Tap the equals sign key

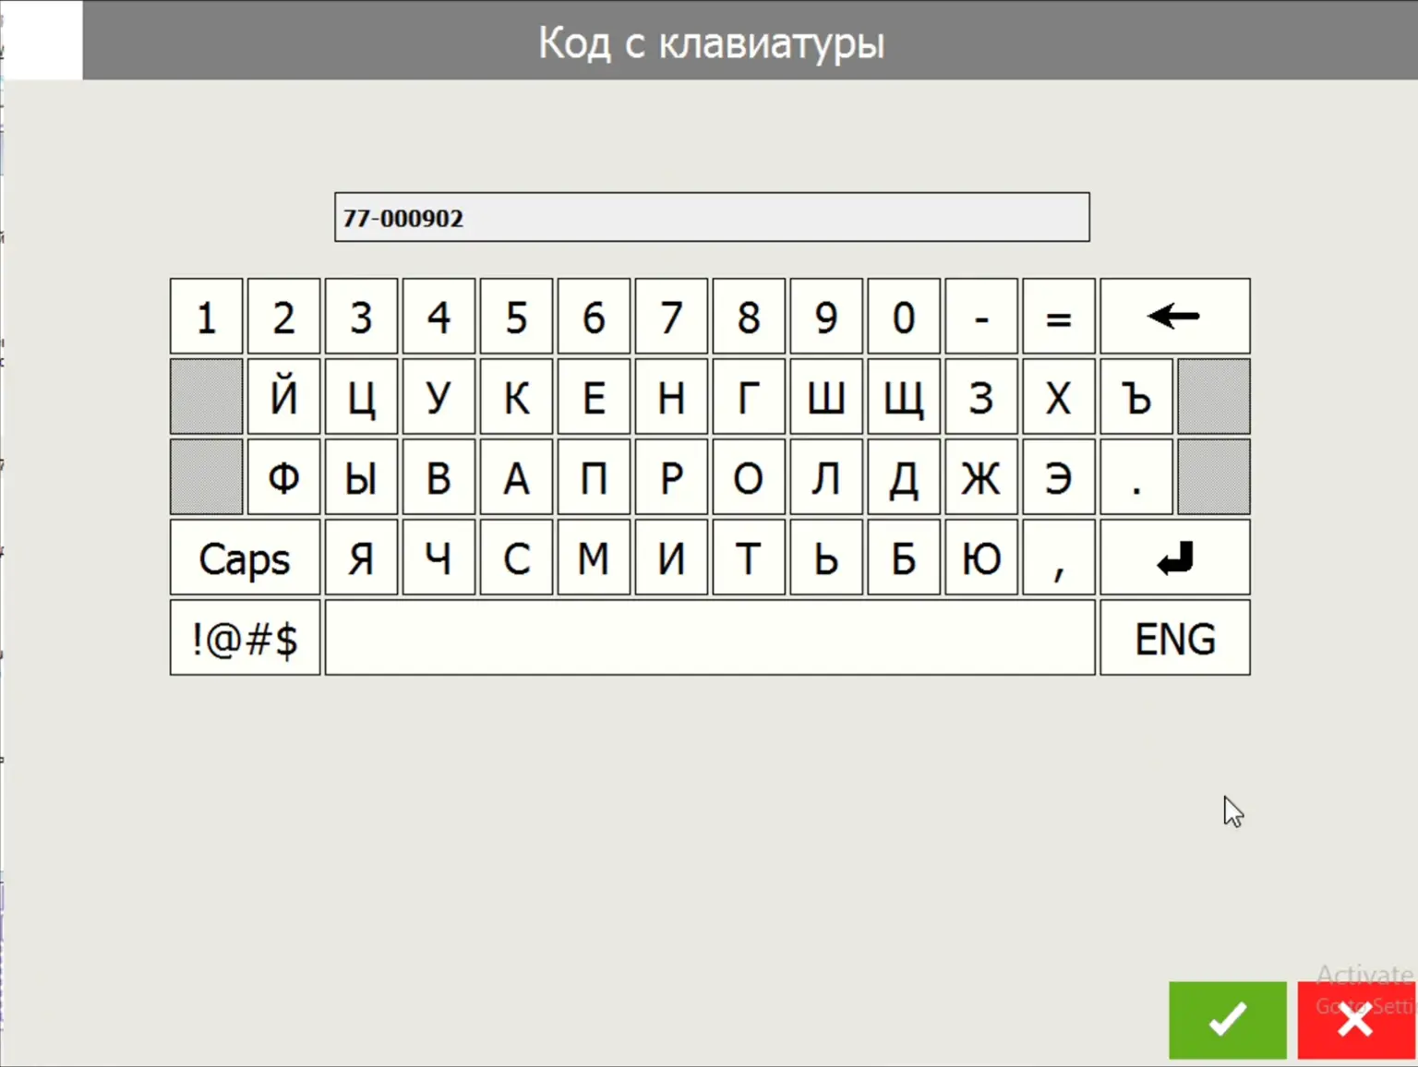pos(1059,317)
